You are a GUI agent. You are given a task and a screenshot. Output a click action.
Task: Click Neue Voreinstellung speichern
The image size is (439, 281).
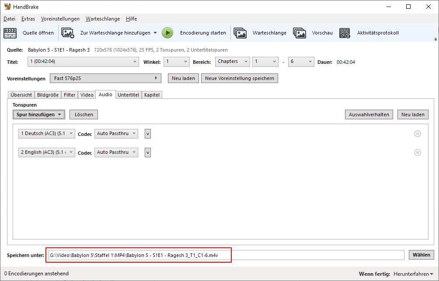coord(240,78)
